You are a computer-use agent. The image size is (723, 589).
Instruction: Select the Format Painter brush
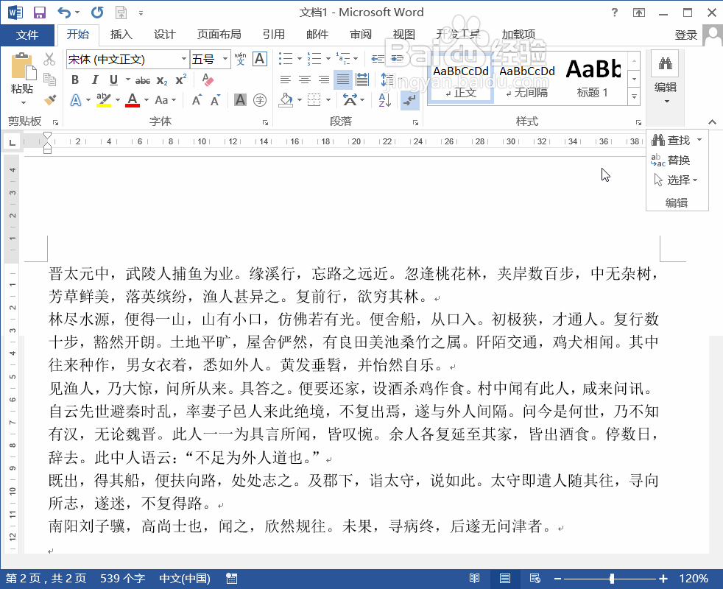pyautogui.click(x=49, y=99)
